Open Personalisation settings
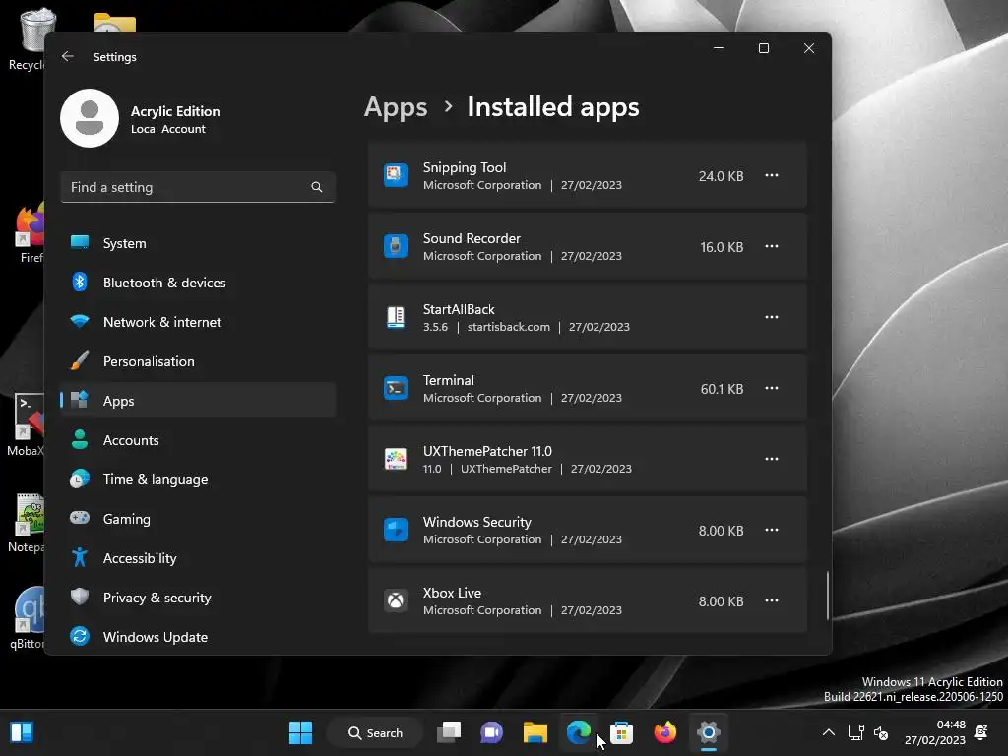1008x756 pixels. [x=198, y=361]
